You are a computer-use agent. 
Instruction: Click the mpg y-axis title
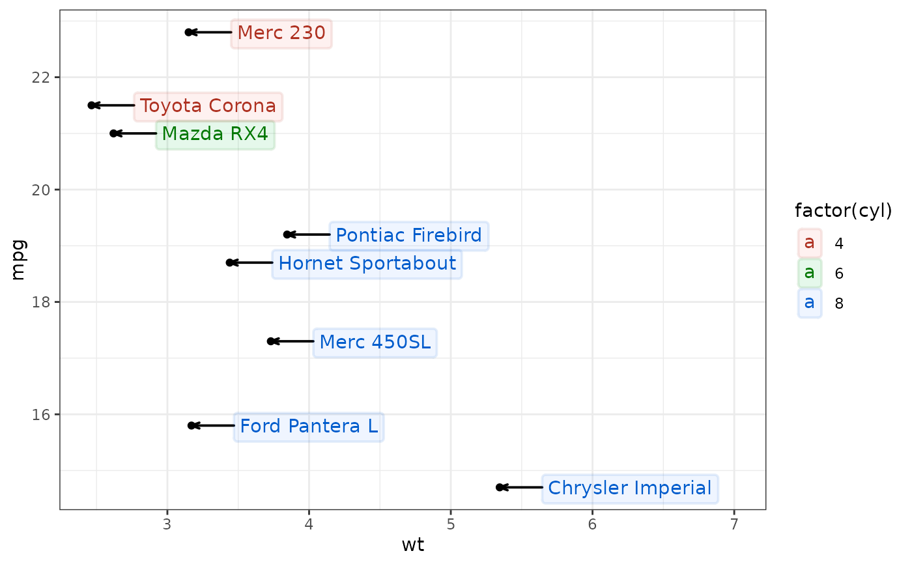tap(19, 260)
